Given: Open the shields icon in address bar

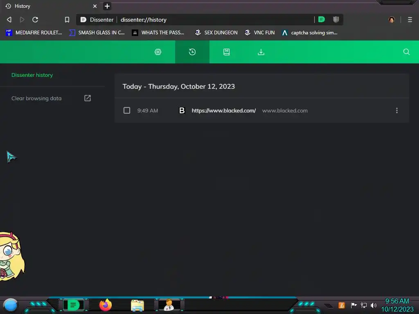Looking at the screenshot, I should coord(336,19).
